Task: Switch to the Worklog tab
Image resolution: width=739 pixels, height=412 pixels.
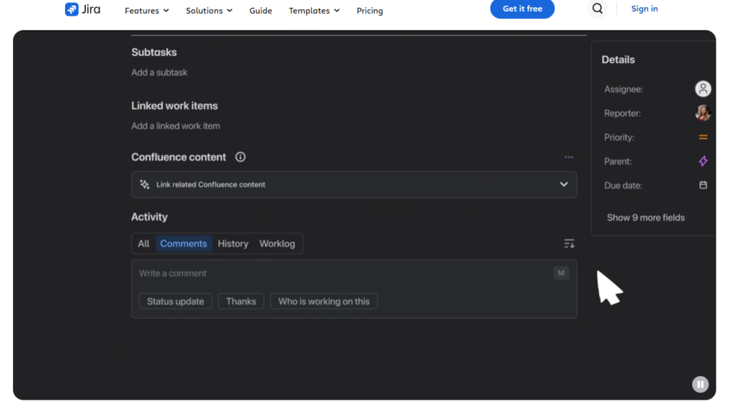Action: pyautogui.click(x=277, y=244)
